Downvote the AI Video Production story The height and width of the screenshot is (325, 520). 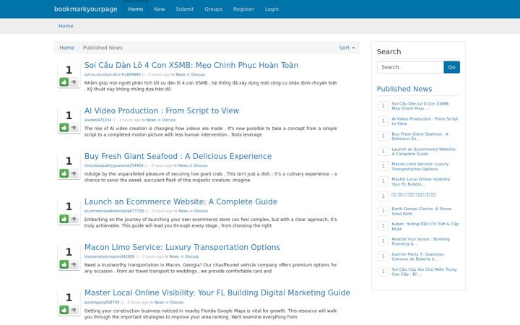click(x=74, y=128)
